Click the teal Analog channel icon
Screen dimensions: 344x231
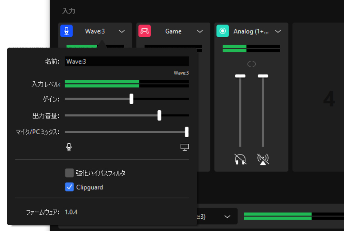tap(223, 31)
